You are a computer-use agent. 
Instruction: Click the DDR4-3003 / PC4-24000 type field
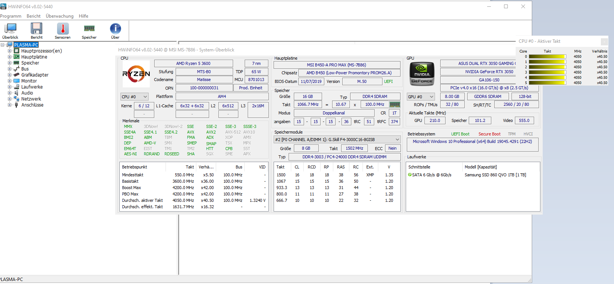[x=344, y=157]
